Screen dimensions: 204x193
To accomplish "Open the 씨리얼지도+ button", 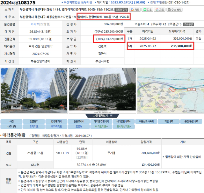I will [x=101, y=127].
